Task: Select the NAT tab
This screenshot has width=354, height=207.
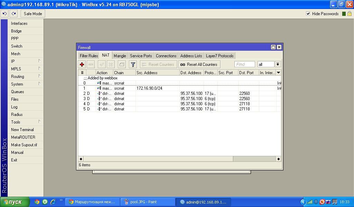Action: click(x=106, y=55)
